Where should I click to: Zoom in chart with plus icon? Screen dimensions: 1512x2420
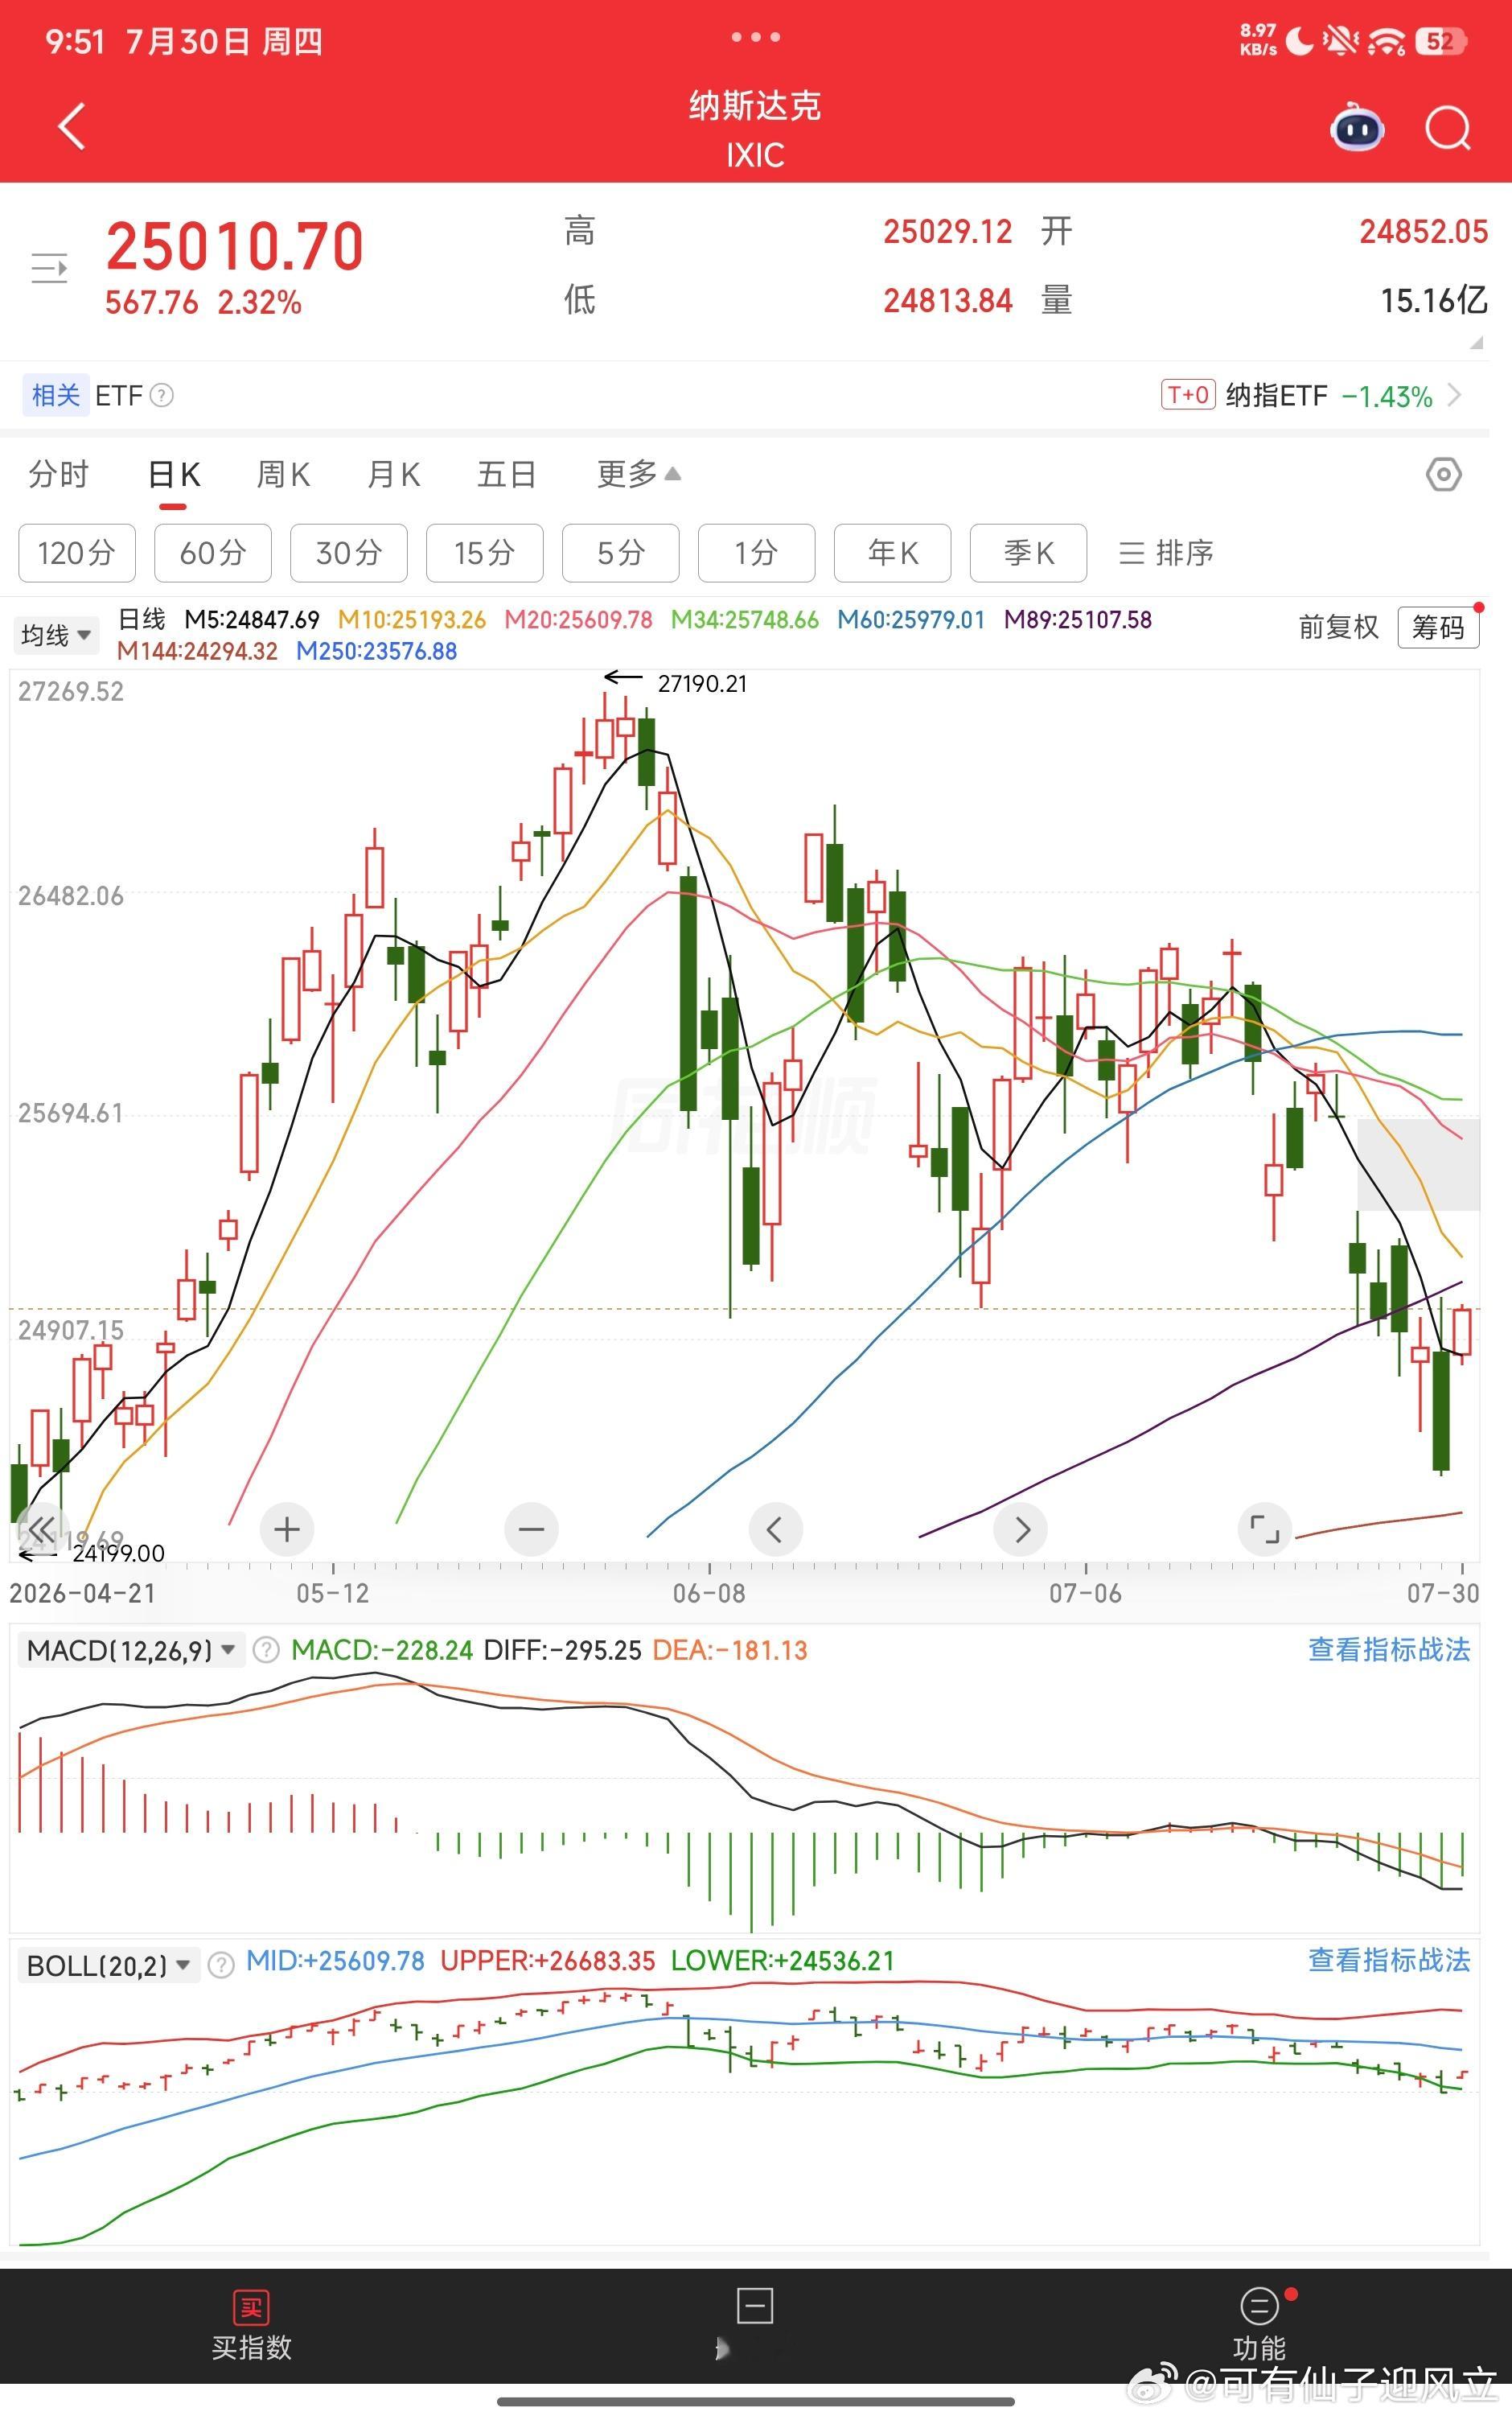pyautogui.click(x=286, y=1529)
